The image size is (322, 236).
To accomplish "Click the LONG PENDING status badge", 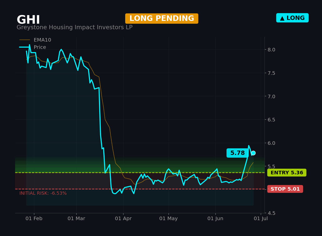I will 162,19.
